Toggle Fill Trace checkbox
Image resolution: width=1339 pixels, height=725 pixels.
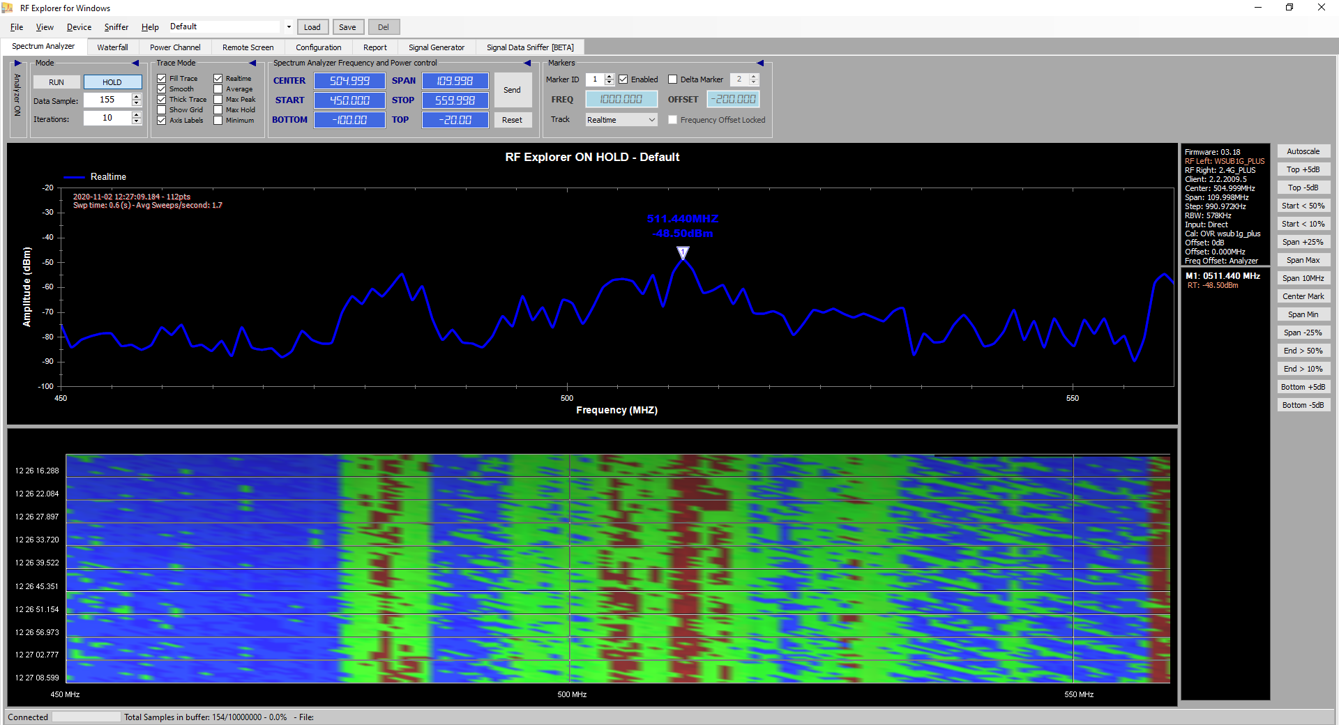[162, 79]
